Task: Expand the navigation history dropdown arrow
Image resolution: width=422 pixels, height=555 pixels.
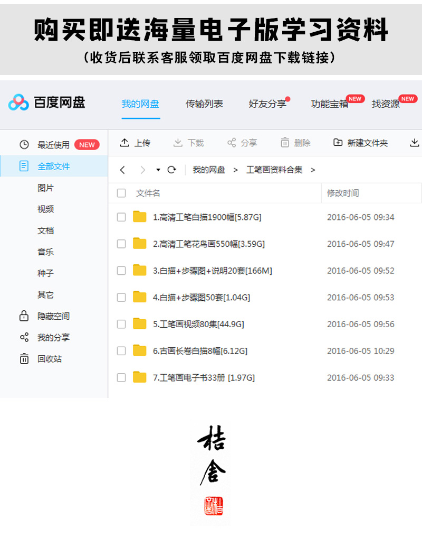Action: click(158, 170)
